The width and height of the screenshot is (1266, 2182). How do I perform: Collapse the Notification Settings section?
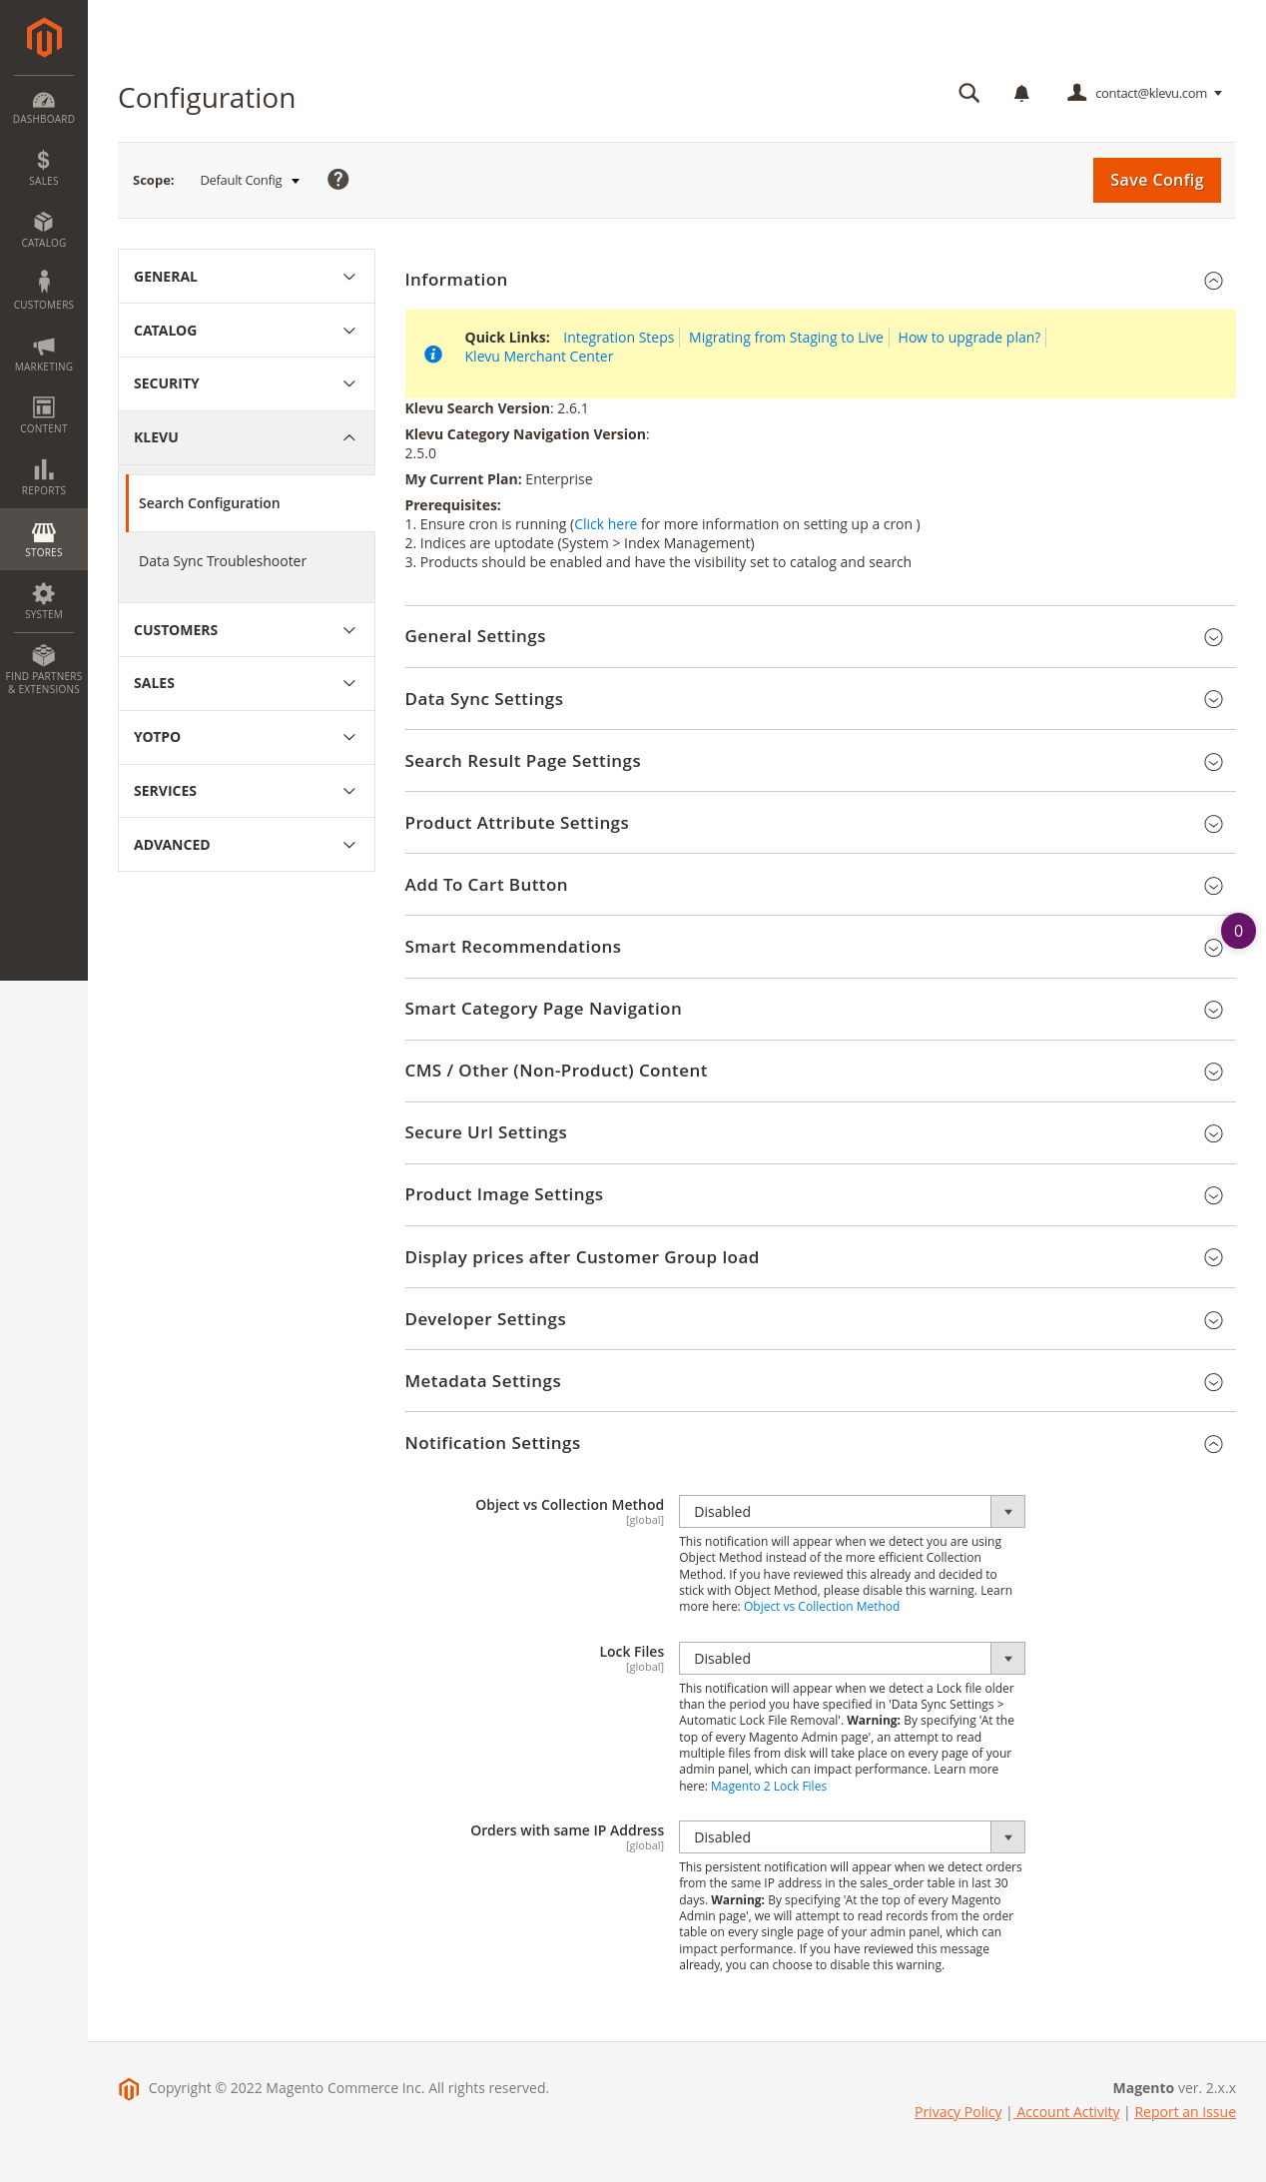click(1213, 1444)
